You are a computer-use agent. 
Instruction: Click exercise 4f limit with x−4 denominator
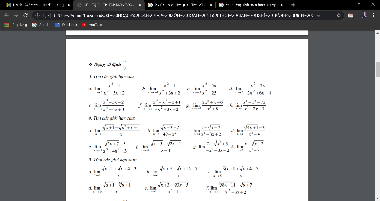[161, 147]
